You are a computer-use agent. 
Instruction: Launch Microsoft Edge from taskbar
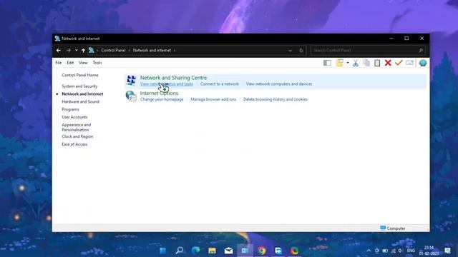click(x=195, y=251)
